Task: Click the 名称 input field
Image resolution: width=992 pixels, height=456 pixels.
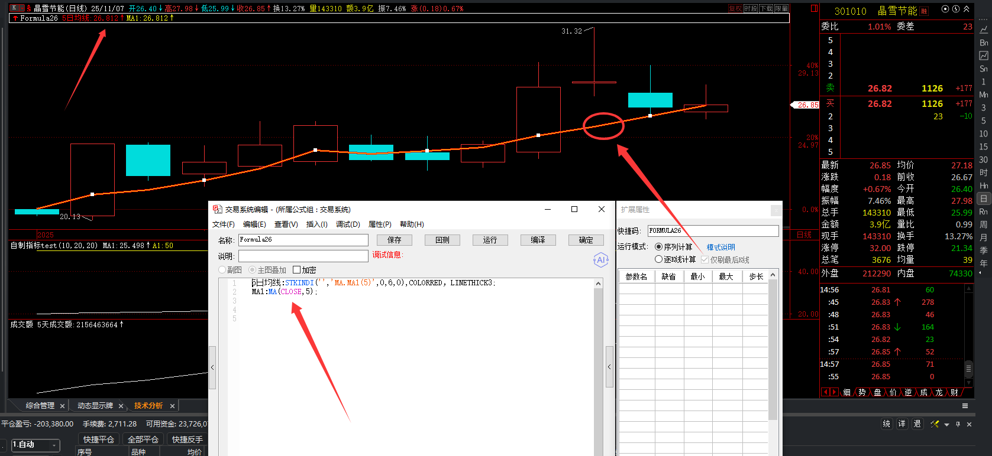Action: pyautogui.click(x=303, y=240)
